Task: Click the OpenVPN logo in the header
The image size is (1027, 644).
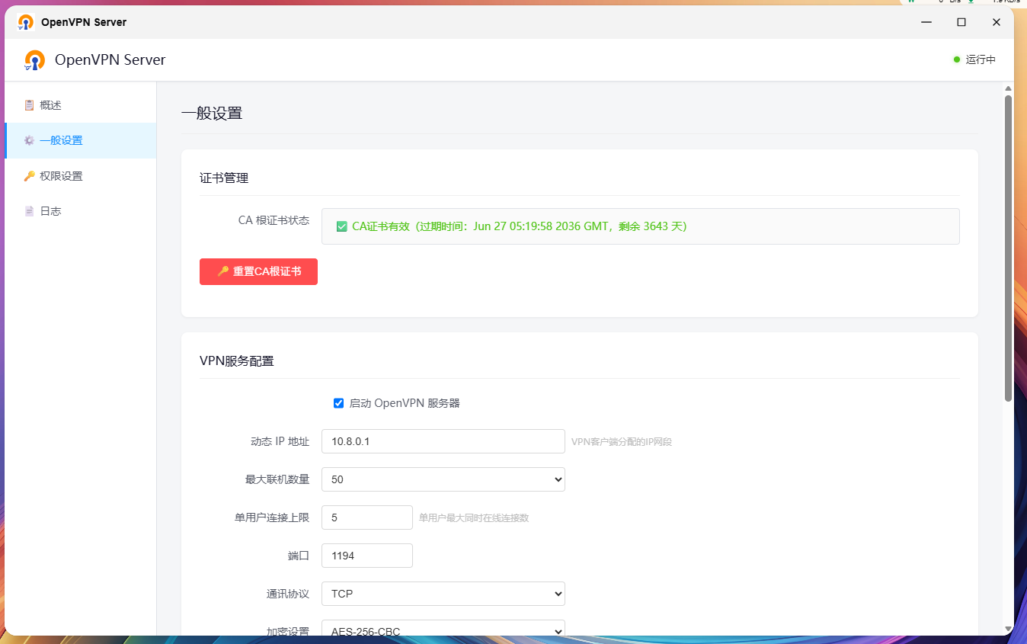Action: coord(34,60)
